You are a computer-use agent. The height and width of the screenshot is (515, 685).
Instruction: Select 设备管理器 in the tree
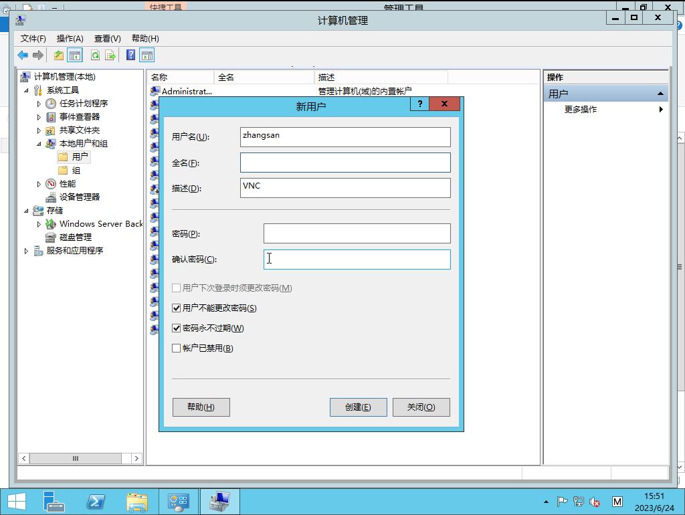pyautogui.click(x=79, y=197)
